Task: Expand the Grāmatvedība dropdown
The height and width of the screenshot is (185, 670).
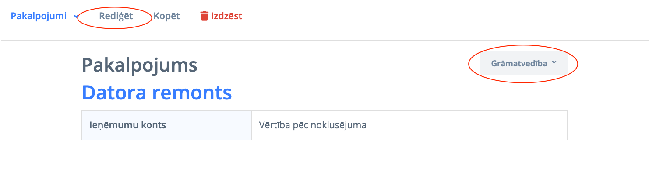Action: [523, 63]
